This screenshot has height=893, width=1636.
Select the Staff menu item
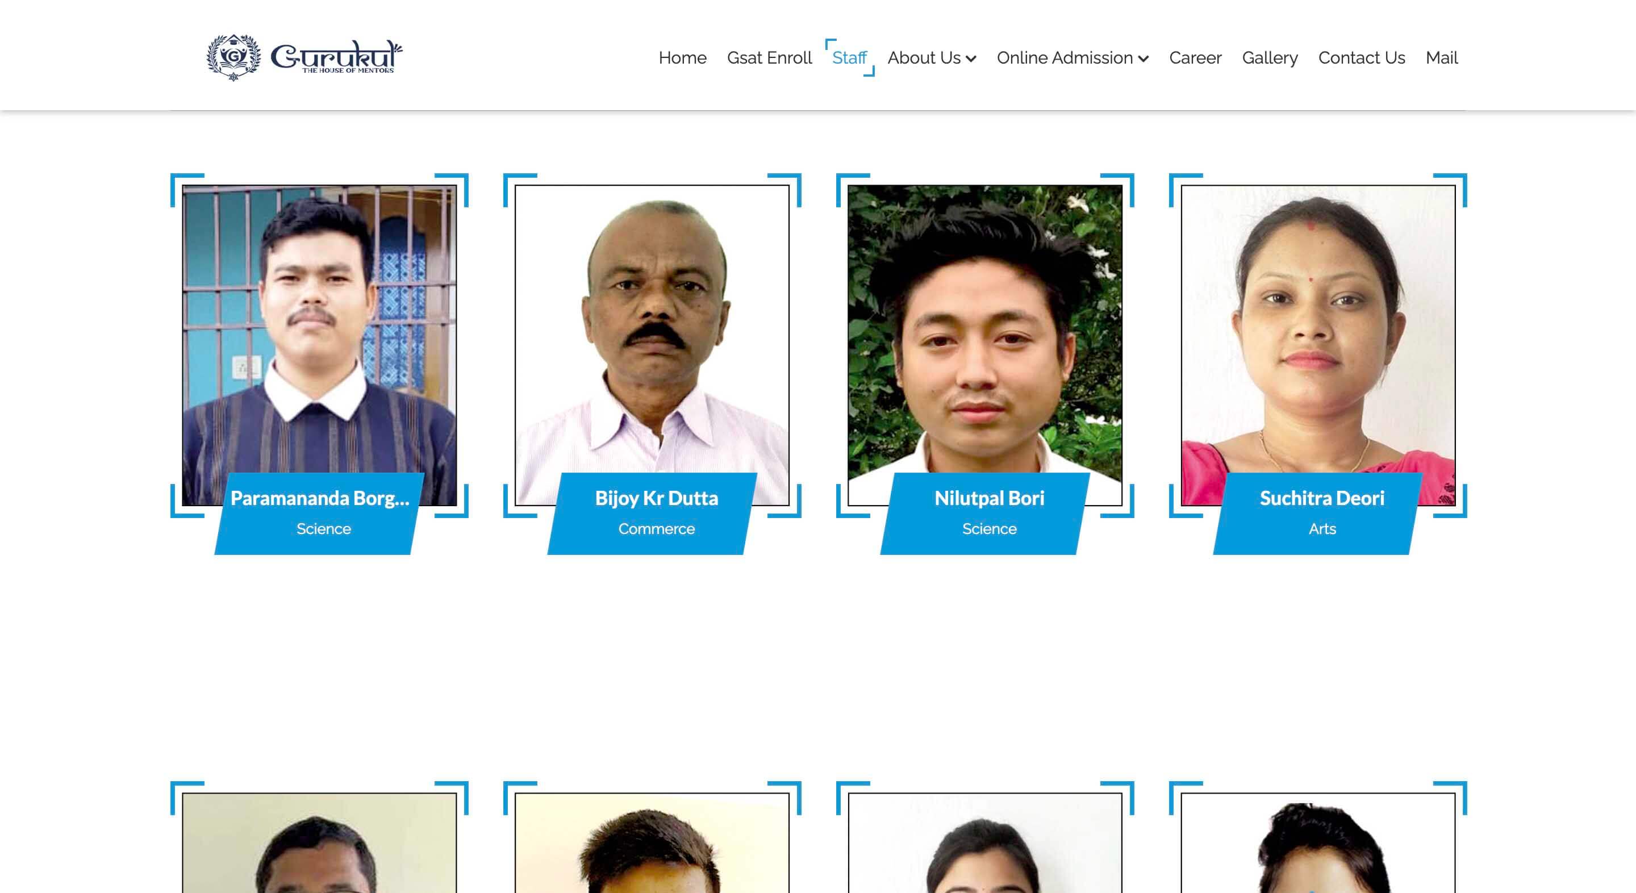pyautogui.click(x=849, y=58)
